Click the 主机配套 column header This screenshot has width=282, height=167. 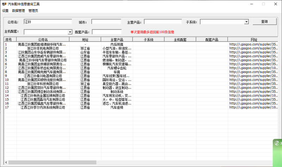[180, 40]
